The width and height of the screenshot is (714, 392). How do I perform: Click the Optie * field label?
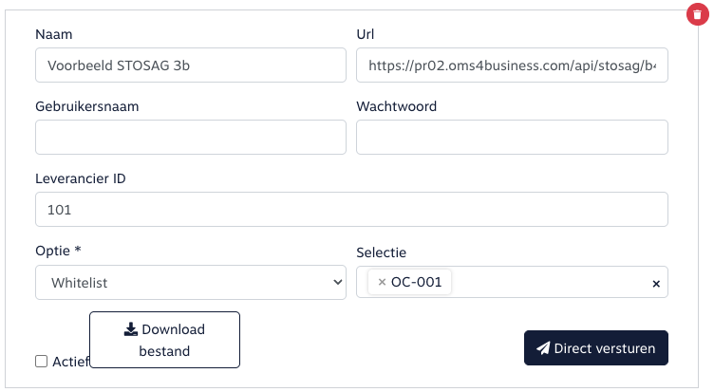pos(58,251)
